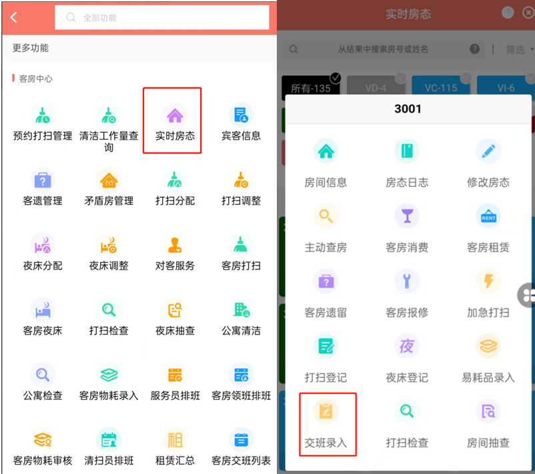Select 打扫检查 in room 3001 popup

tap(407, 424)
